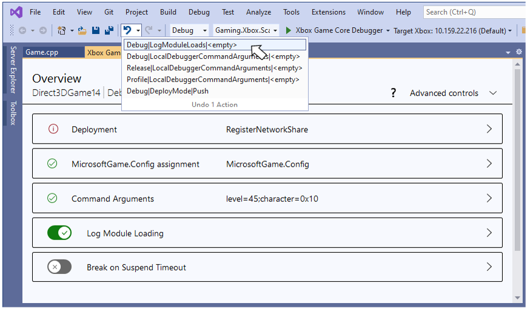Open the Debug configuration dropdown
Viewport: 530px width, 311px height.
[x=189, y=30]
